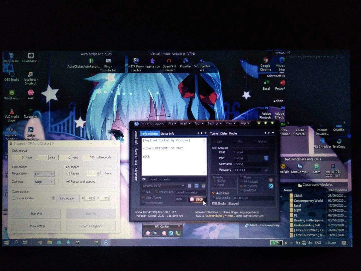Launch the osu! game icon
361x271 pixels.
tap(31, 95)
